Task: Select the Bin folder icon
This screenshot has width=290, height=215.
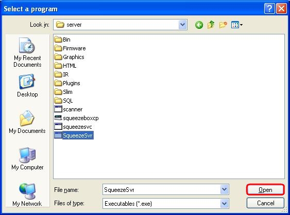Action: pyautogui.click(x=58, y=40)
